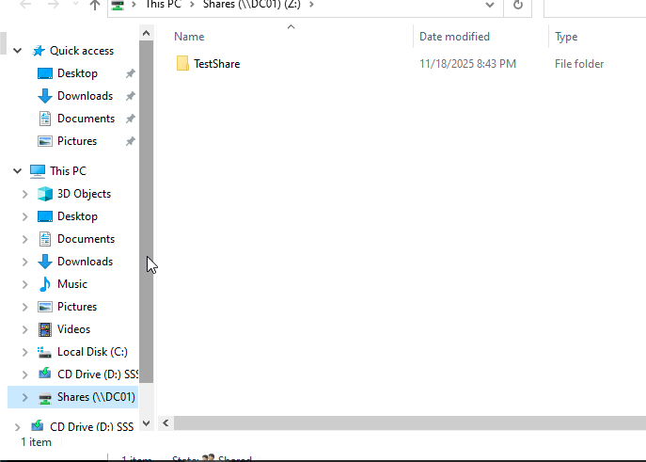Image resolution: width=646 pixels, height=462 pixels.
Task: Click Downloads icon under This PC
Action: (45, 262)
